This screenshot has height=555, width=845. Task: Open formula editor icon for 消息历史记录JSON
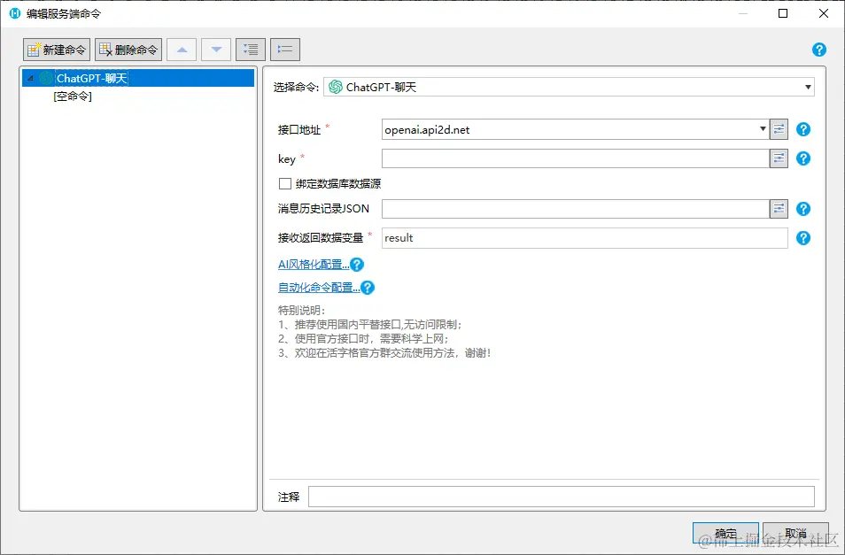click(x=779, y=209)
